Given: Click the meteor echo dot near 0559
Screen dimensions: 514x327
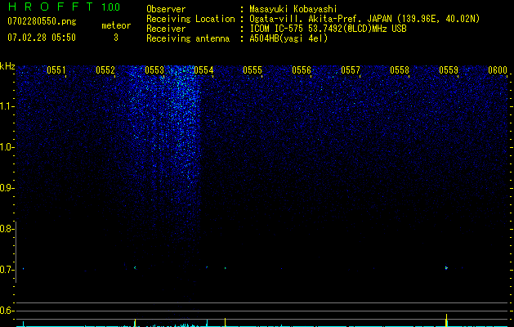Looking at the screenshot, I should (446, 267).
